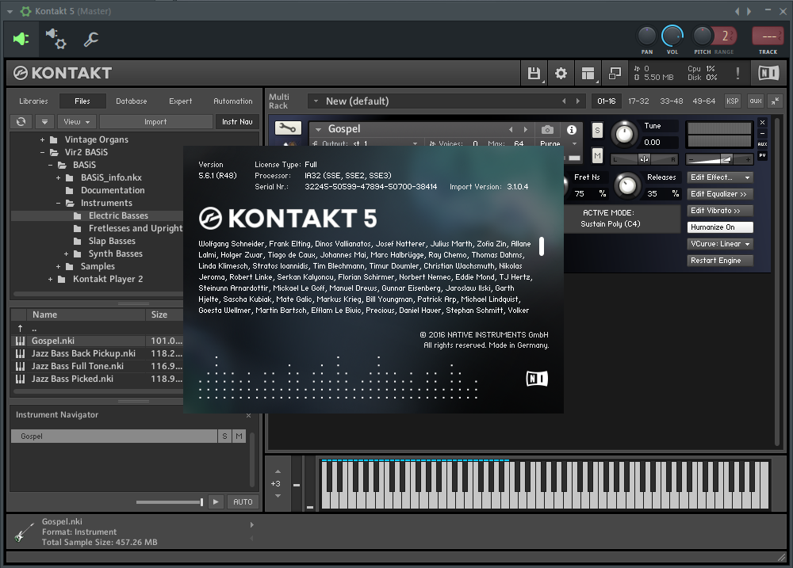Image resolution: width=793 pixels, height=568 pixels.
Task: Toggle the Instr Nav pane button
Action: tap(237, 122)
